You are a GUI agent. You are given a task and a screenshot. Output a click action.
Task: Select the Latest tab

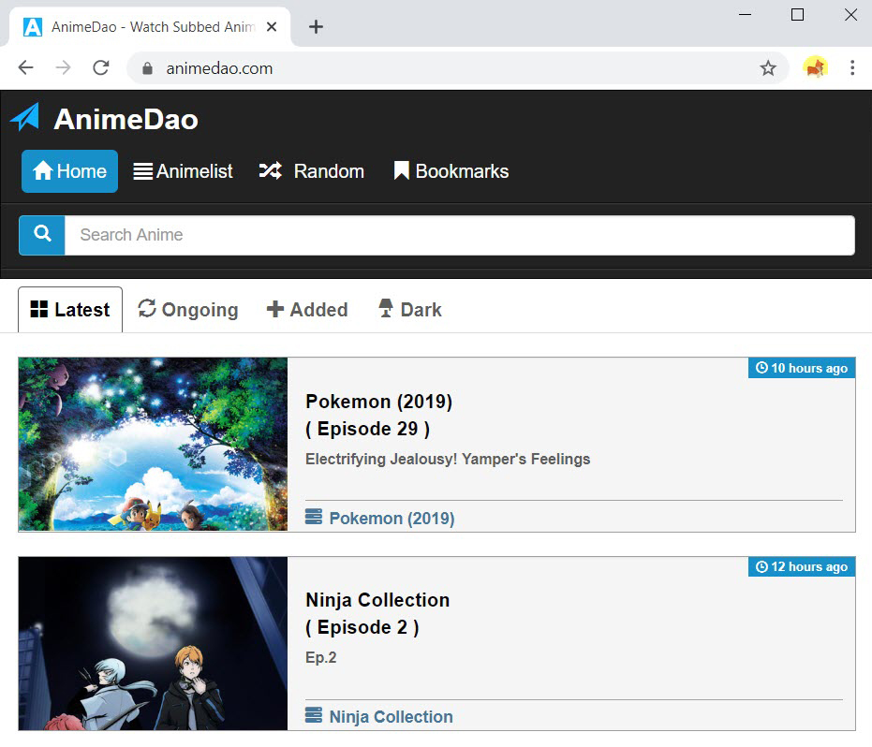pos(70,310)
